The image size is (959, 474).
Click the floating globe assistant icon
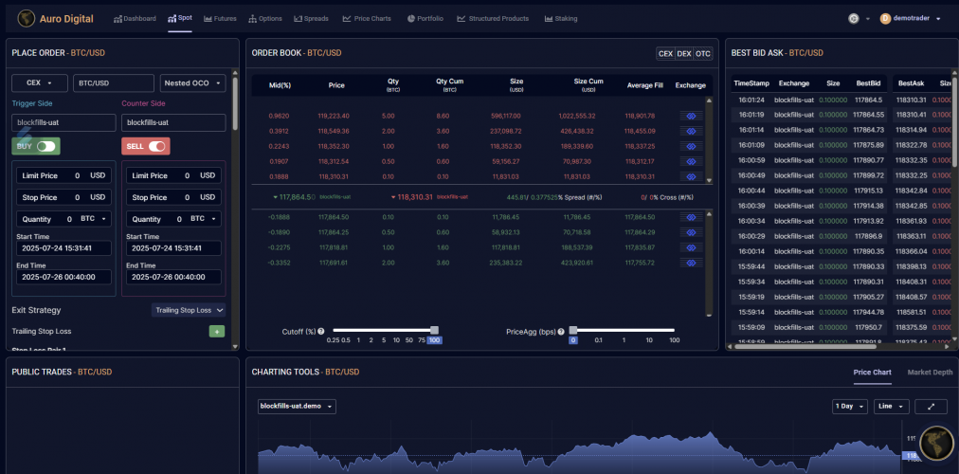[x=937, y=443]
